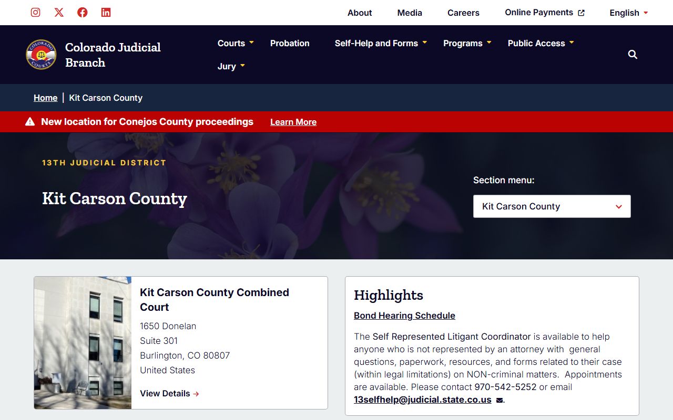673x420 pixels.
Task: Click View Details for the Combined Court
Action: [x=169, y=393]
